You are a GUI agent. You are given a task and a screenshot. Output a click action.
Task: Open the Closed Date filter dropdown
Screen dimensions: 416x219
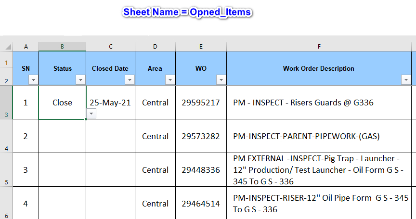129,79
